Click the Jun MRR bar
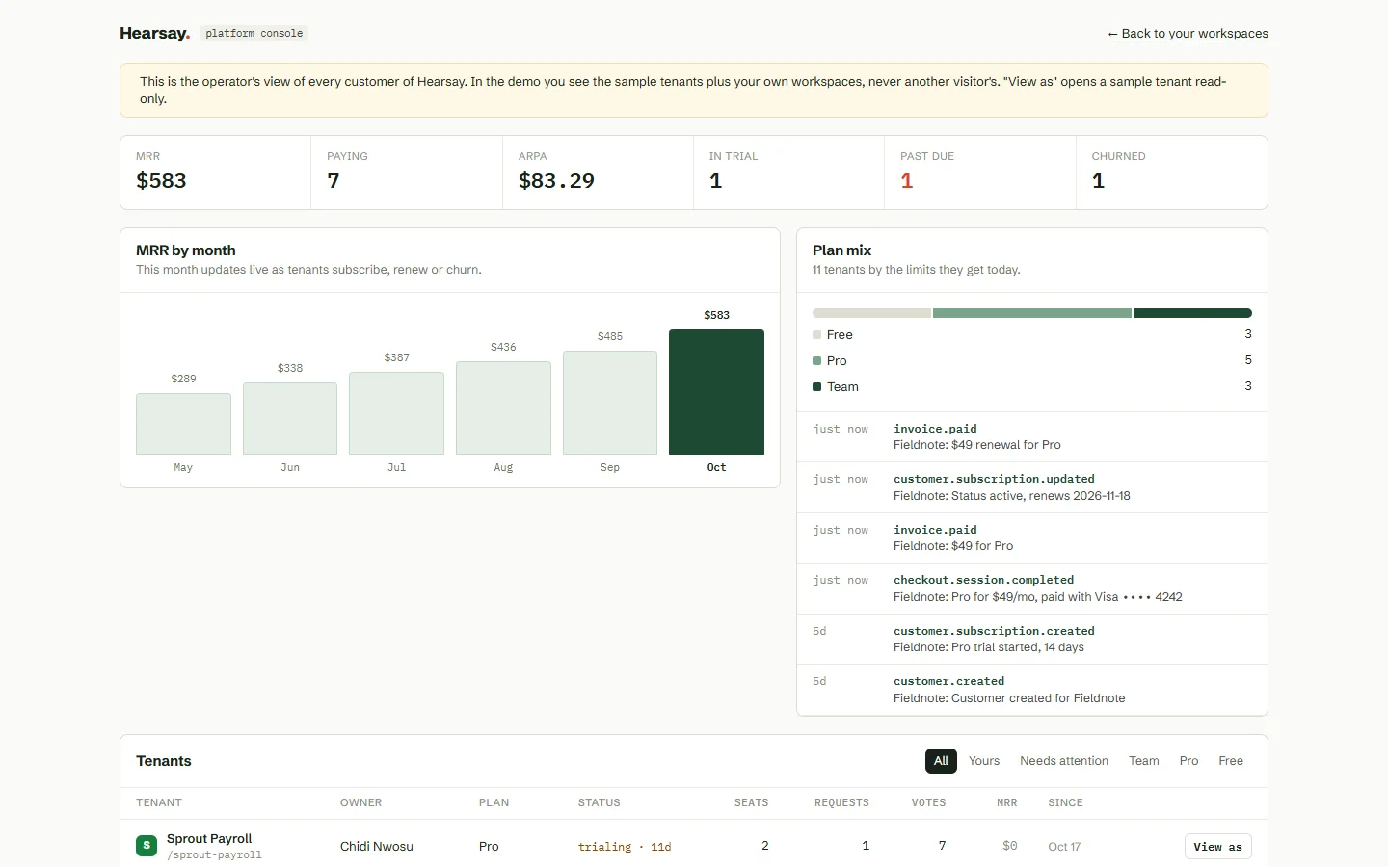Viewport: 1388px width, 867px height. coord(290,419)
